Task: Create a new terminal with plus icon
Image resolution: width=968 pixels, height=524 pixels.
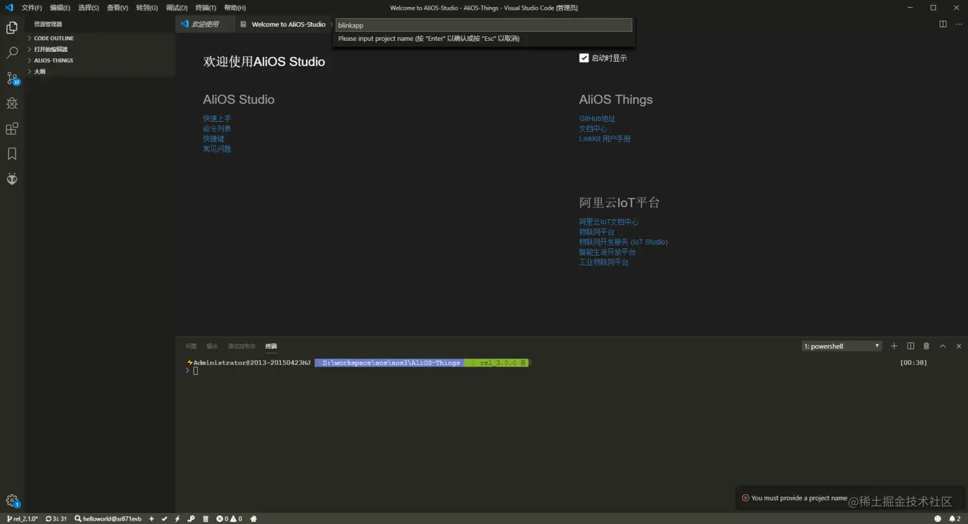Action: click(x=894, y=346)
